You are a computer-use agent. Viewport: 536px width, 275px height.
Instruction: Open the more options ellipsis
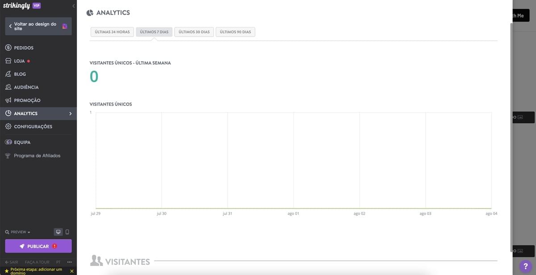pyautogui.click(x=69, y=262)
